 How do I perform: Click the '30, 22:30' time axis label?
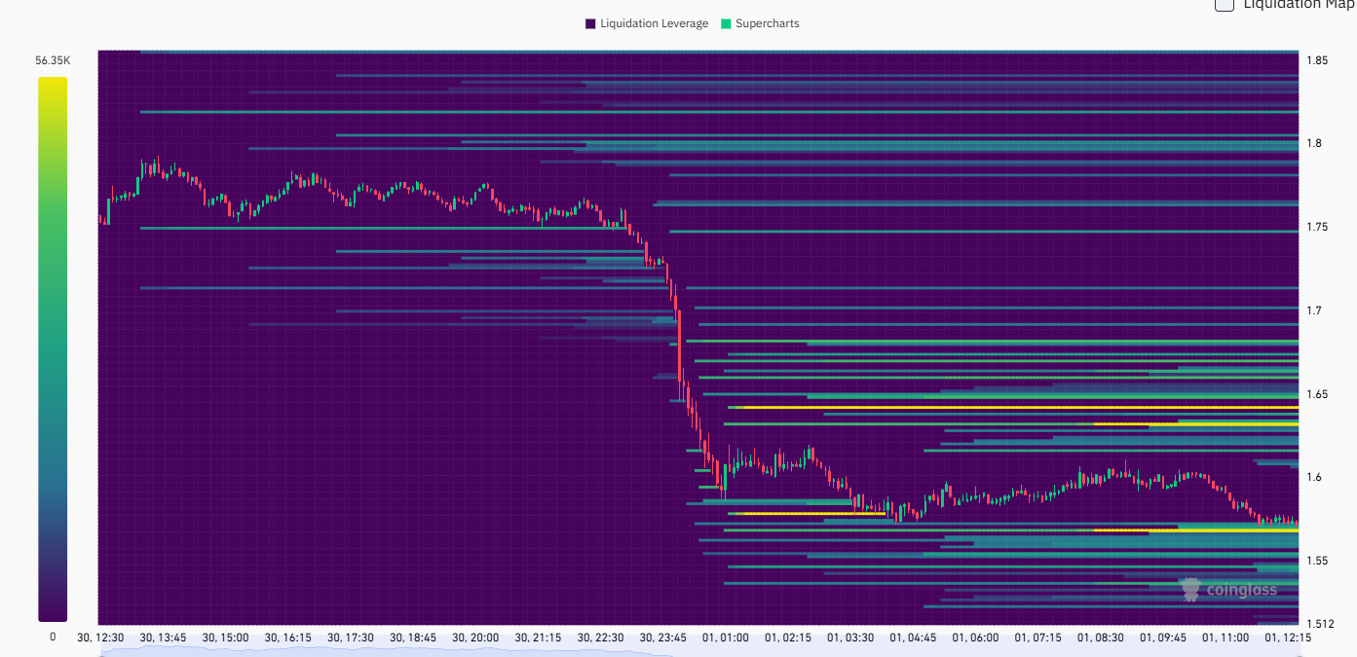tap(600, 638)
